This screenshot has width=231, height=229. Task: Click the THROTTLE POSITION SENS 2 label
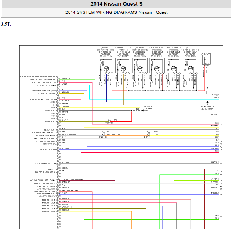coord(45,141)
